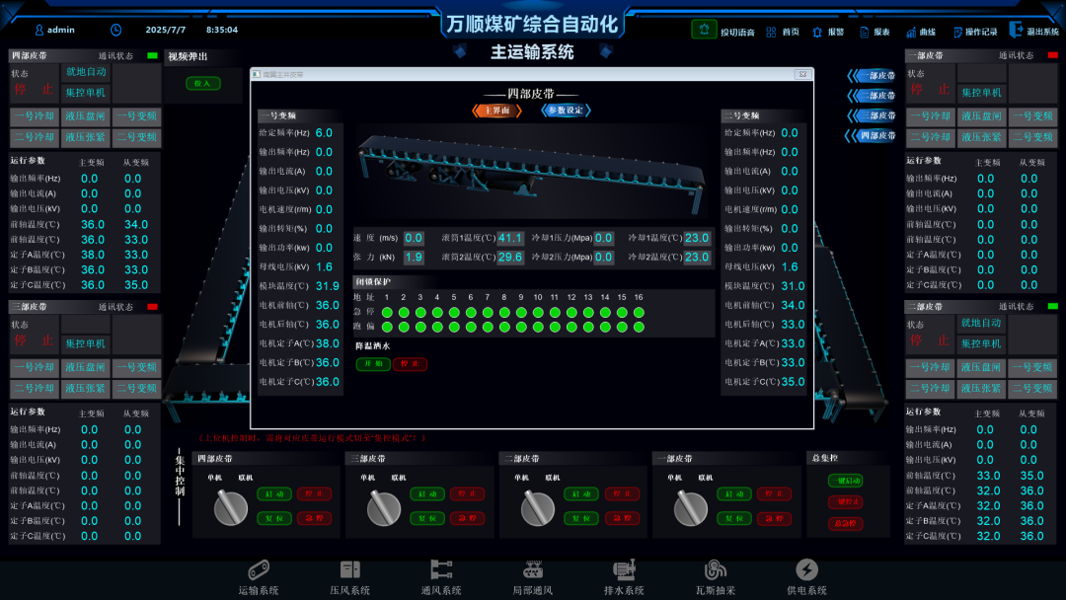The image size is (1066, 600).
Task: Jump to 二部皮带 via chevron shortcut
Action: pyautogui.click(x=872, y=96)
